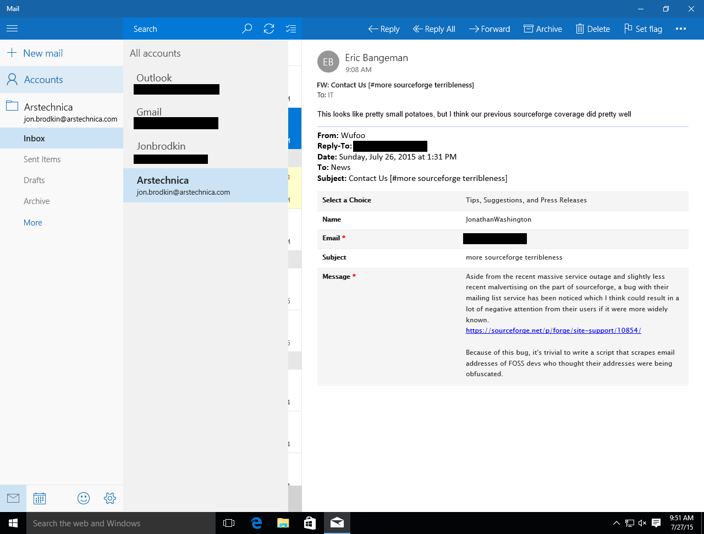This screenshot has width=704, height=534.
Task: Reply to Eric Bangeman's email
Action: tap(383, 29)
